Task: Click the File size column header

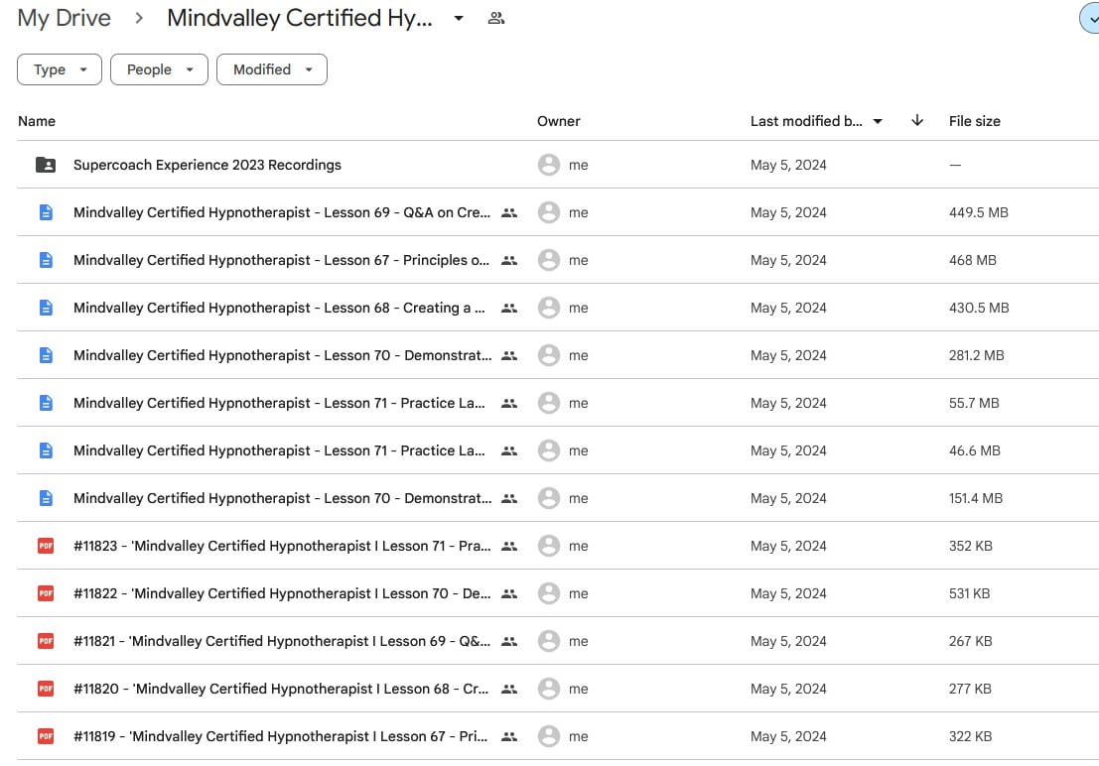Action: click(974, 121)
